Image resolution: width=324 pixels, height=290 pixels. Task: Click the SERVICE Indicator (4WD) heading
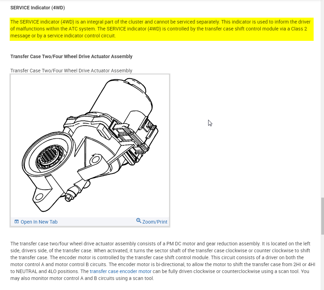[x=38, y=8]
